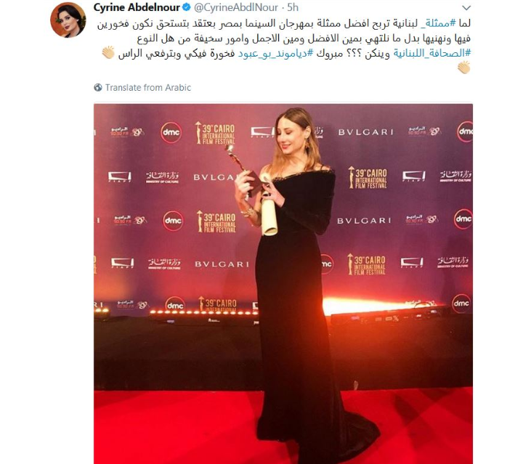This screenshot has height=464, width=523.
Task: Open Cyrine Abdelnour's profile avatar
Action: coord(68,20)
